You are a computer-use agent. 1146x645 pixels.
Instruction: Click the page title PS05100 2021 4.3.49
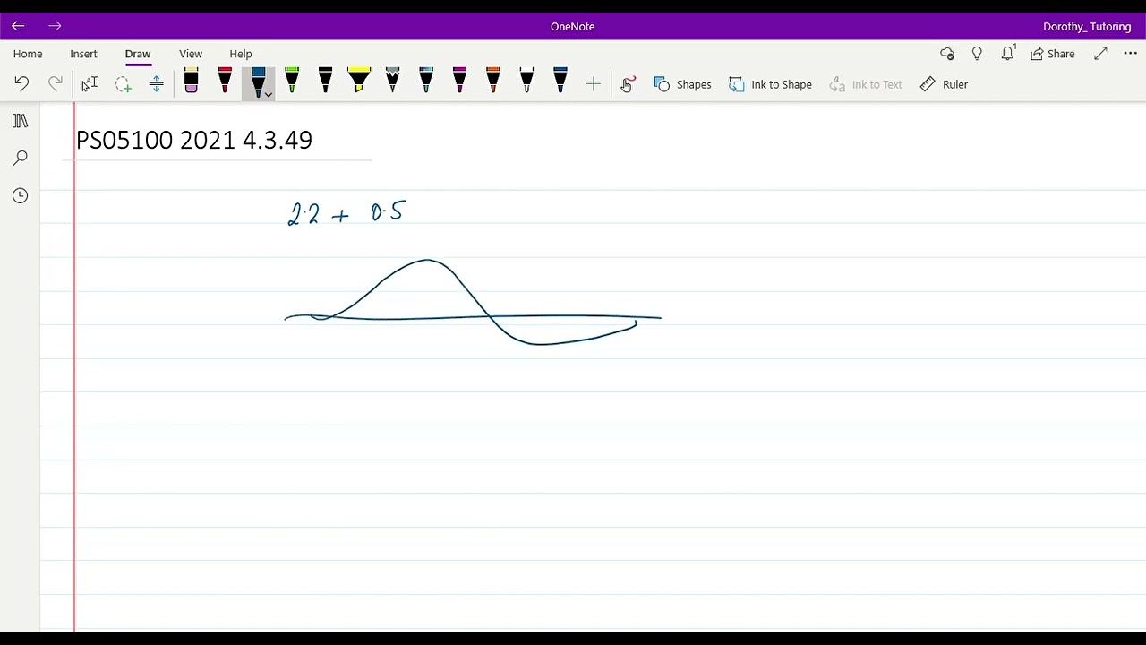(194, 140)
